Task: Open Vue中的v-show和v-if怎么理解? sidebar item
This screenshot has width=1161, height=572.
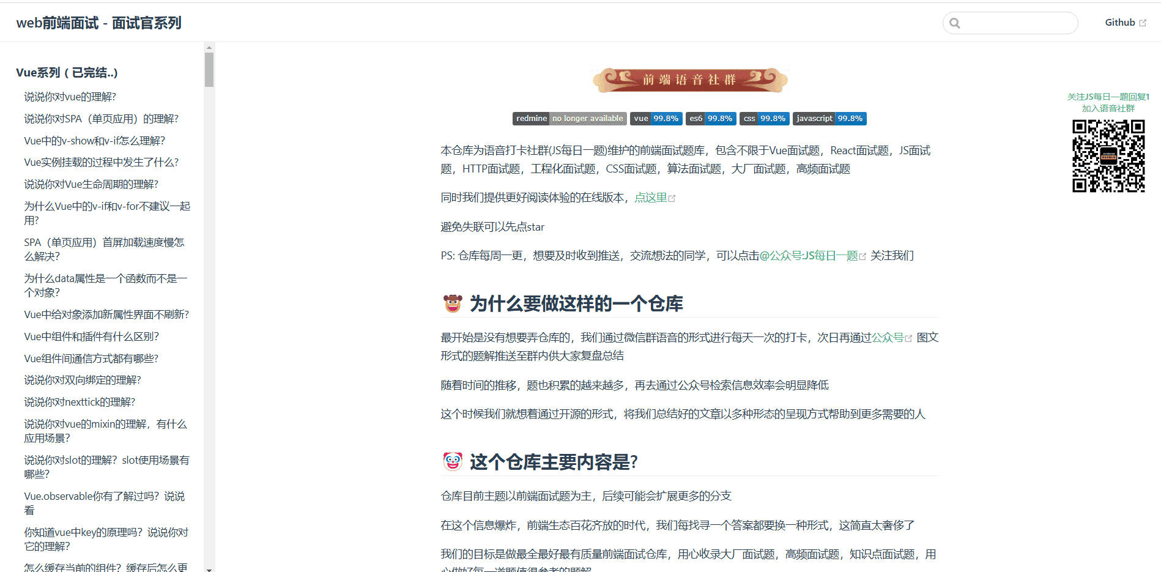Action: [x=94, y=141]
